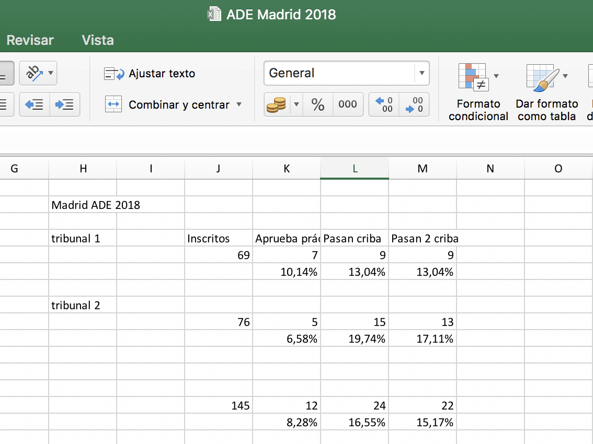Expand the currency format dropdown arrow
The image size is (593, 444).
click(x=297, y=104)
